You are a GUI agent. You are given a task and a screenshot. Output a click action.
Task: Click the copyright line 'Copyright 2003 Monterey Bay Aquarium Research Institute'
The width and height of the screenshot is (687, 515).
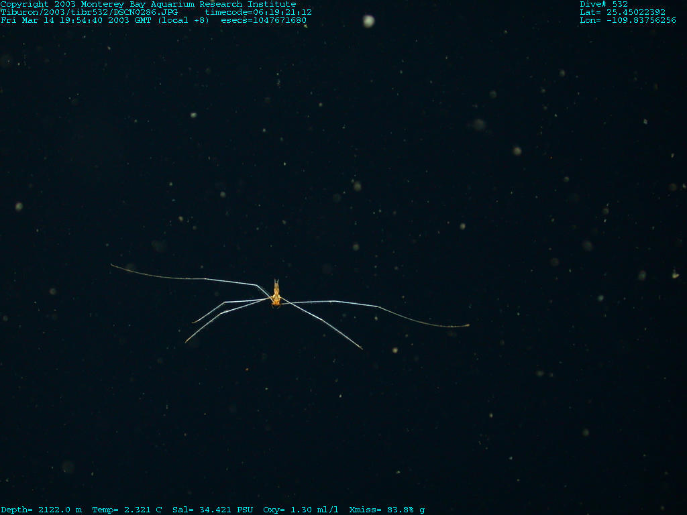tap(148, 4)
